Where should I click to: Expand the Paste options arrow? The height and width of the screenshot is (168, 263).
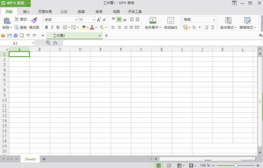pyautogui.click(x=11, y=28)
